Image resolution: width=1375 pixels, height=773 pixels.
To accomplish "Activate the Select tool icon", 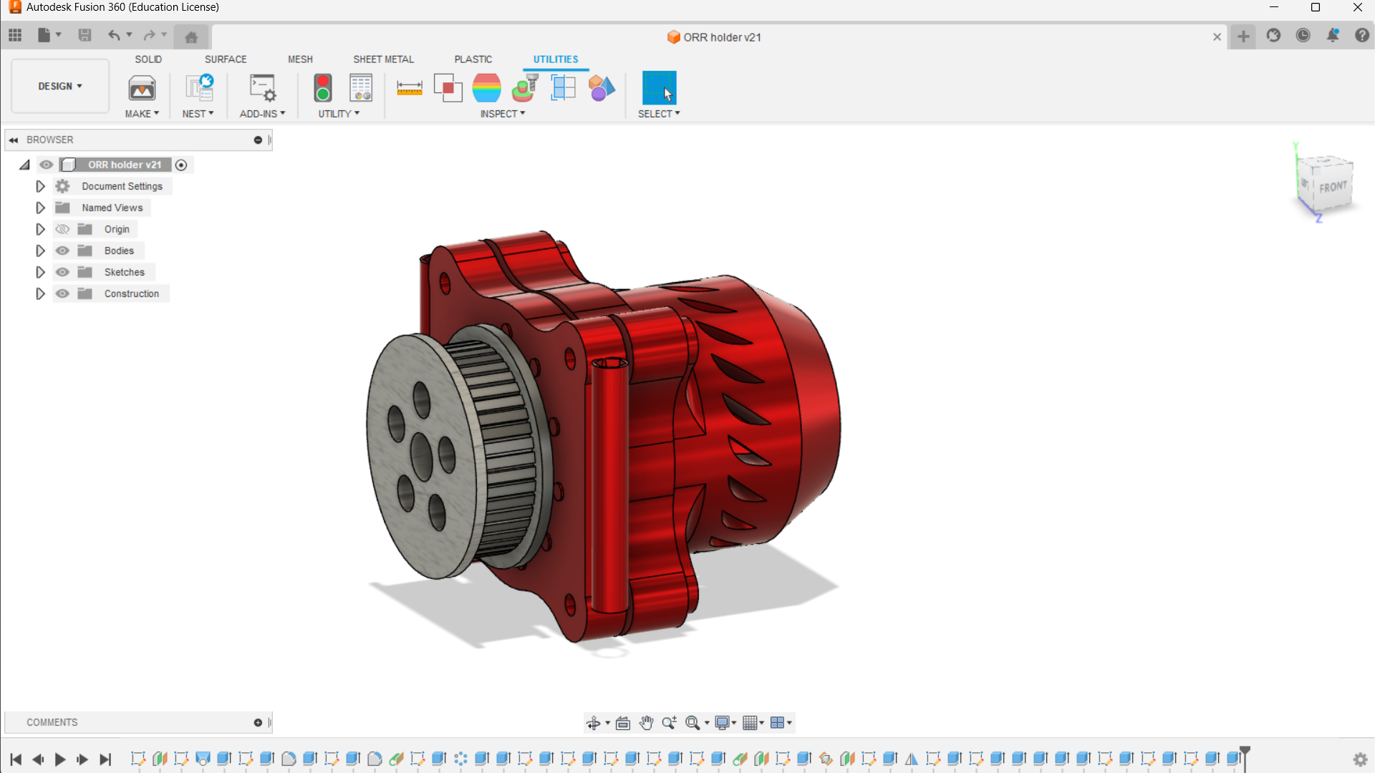I will pyautogui.click(x=659, y=88).
